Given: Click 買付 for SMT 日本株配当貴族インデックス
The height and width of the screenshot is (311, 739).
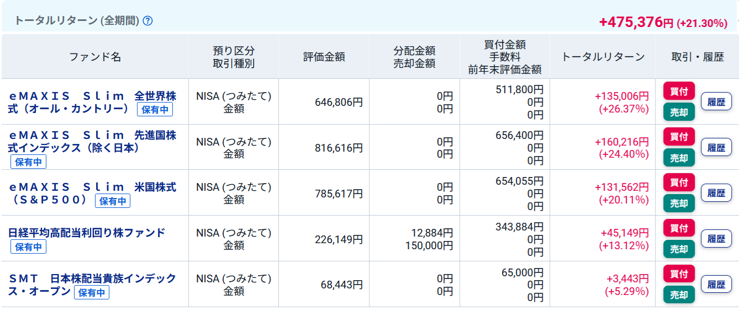Looking at the screenshot, I should coord(679,274).
